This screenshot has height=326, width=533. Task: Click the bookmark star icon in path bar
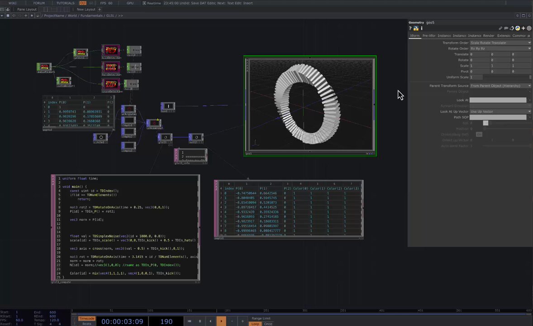pyautogui.click(x=32, y=16)
